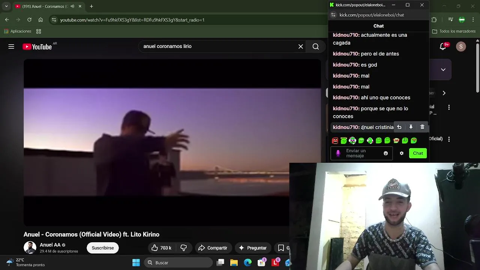Open Kick chat settings gear
480x270 pixels.
402,153
